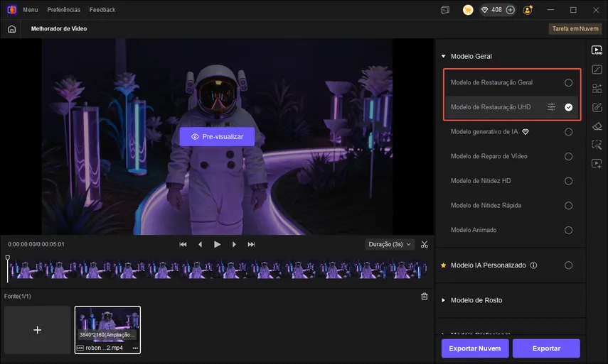Click the scissors cut icon
Image resolution: width=608 pixels, height=364 pixels.
click(425, 244)
